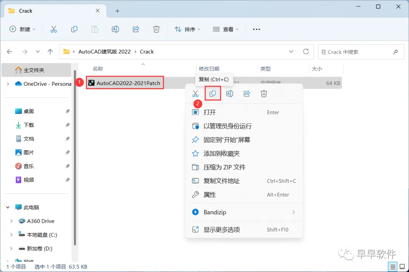Unpin 桌面 using its pin icon
409x272 pixels.
pyautogui.click(x=67, y=111)
